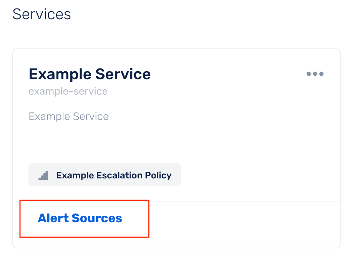Screen dimensions: 356x263
Task: Click the Services page heading
Action: pyautogui.click(x=42, y=14)
